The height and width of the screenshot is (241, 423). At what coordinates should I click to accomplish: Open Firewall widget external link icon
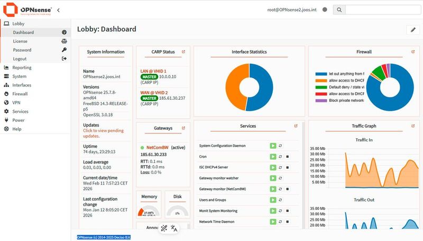[413, 52]
